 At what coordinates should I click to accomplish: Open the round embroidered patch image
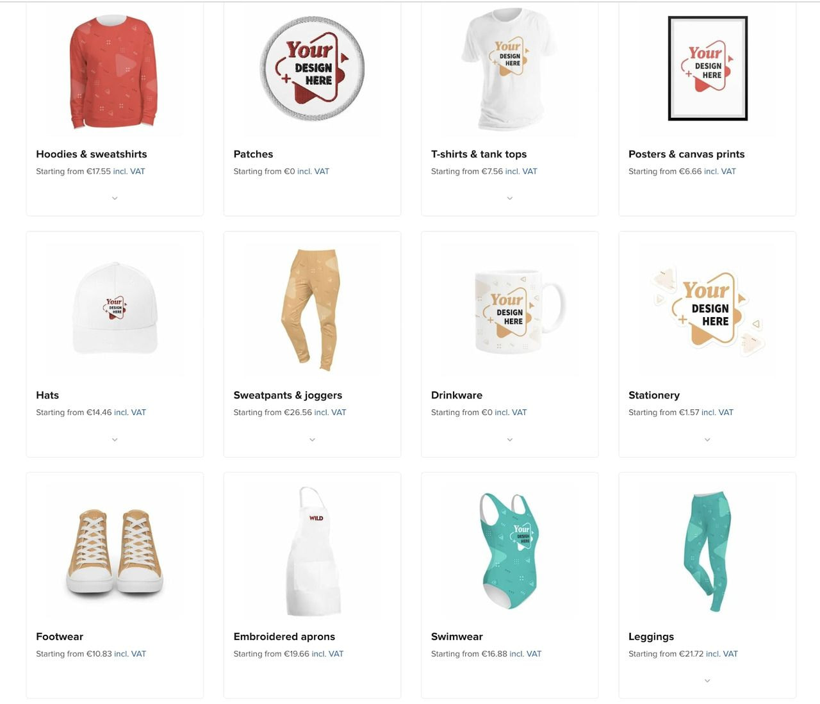(x=312, y=69)
